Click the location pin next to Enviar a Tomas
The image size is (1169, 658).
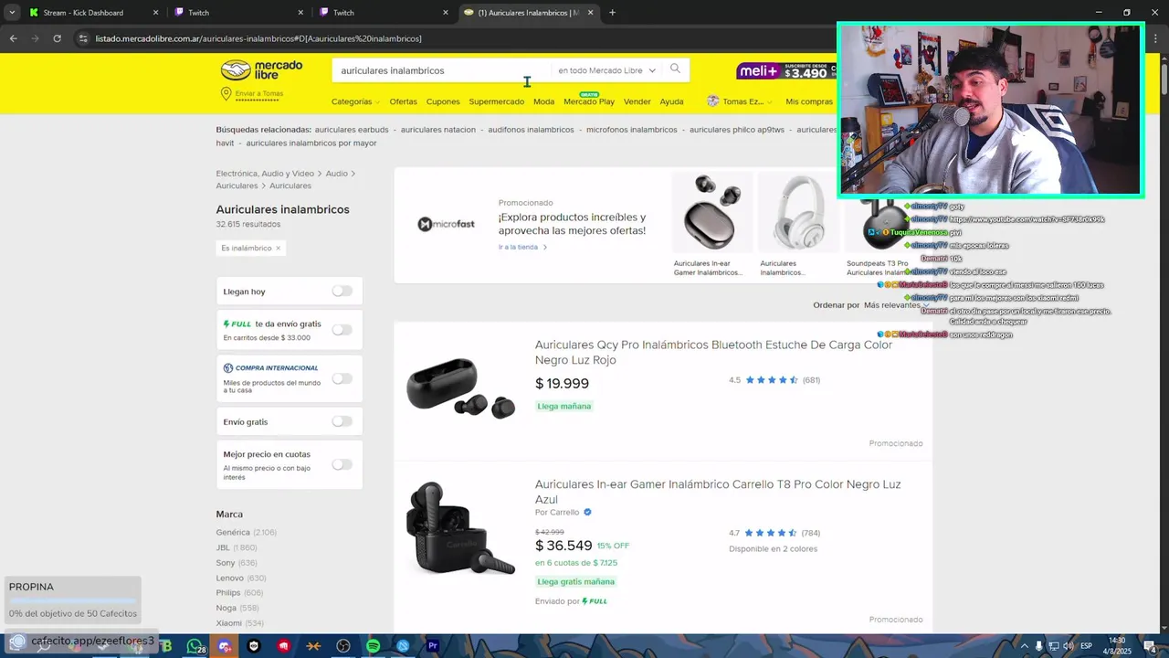[x=226, y=94]
